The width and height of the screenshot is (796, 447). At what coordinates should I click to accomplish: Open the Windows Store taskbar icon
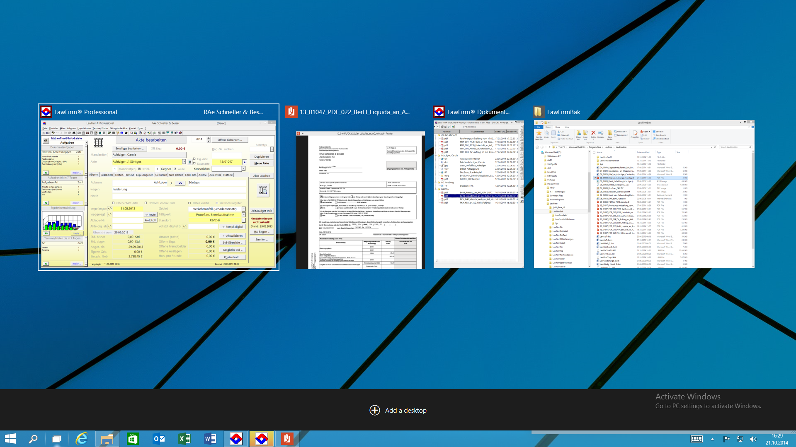[x=133, y=439]
